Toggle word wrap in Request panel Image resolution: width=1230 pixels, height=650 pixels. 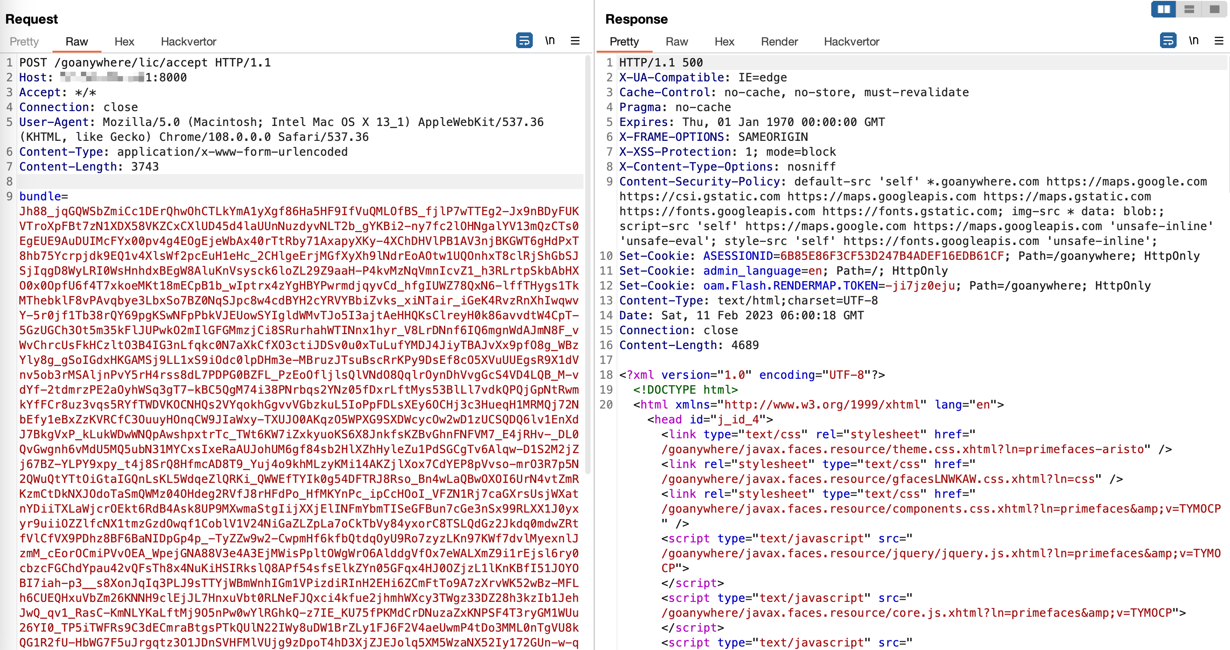coord(524,41)
